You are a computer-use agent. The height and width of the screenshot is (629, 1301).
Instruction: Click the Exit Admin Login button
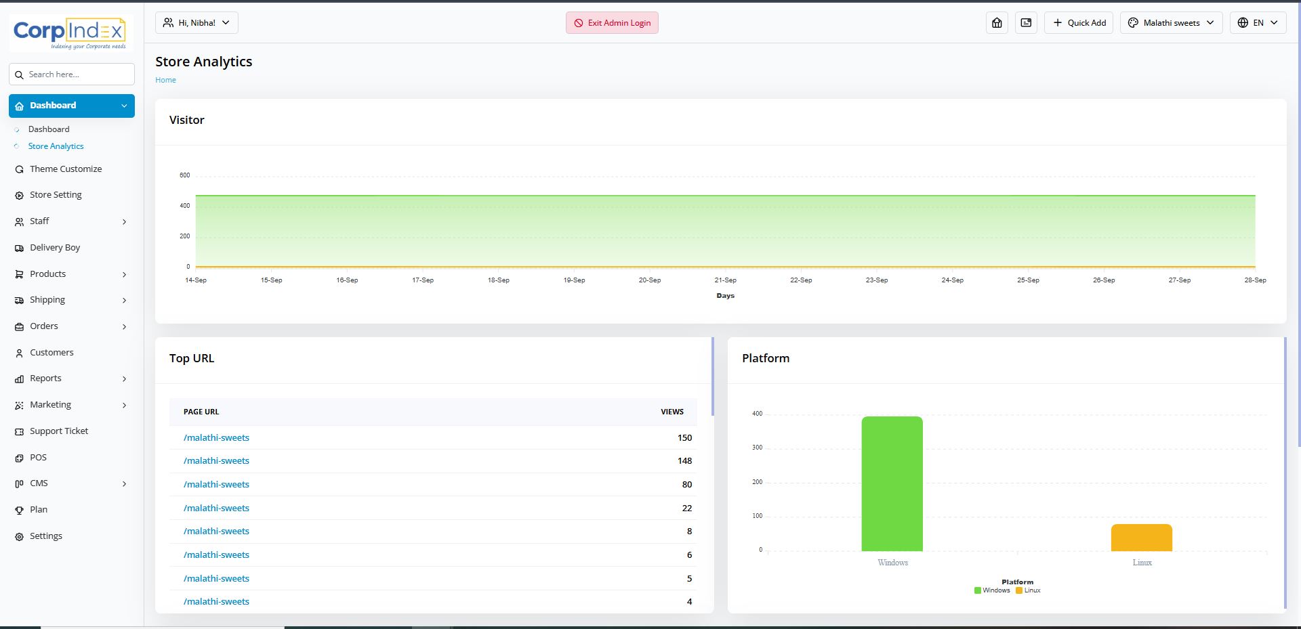[612, 23]
